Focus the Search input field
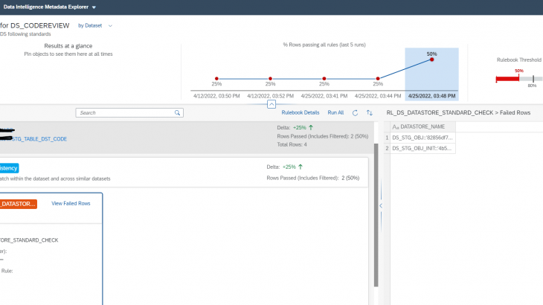 point(129,113)
